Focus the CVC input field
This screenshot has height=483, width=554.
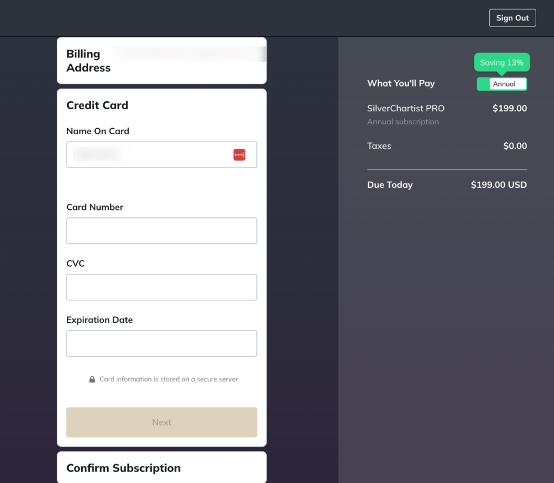coord(162,287)
